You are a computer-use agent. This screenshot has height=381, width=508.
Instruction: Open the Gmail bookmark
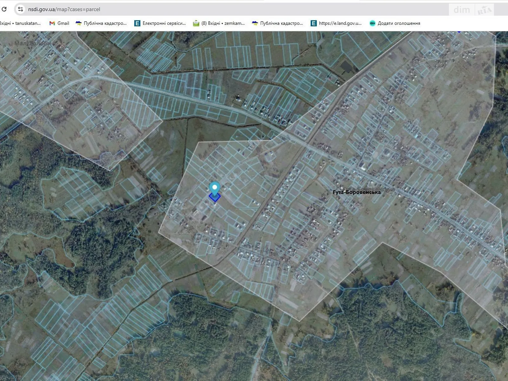59,23
